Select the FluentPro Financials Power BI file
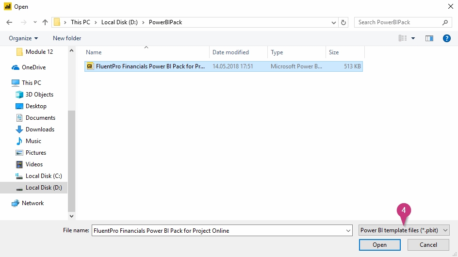 [224, 66]
